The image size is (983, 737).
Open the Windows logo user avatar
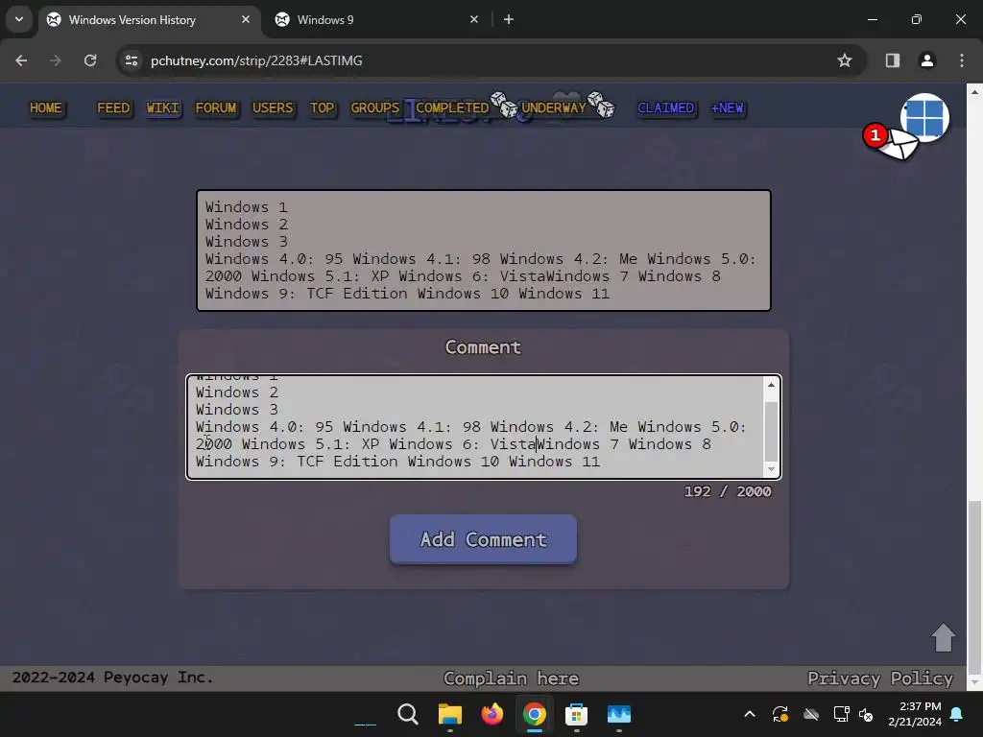[925, 118]
